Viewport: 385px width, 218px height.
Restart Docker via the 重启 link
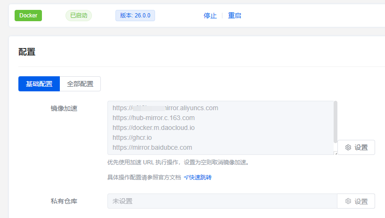click(235, 16)
